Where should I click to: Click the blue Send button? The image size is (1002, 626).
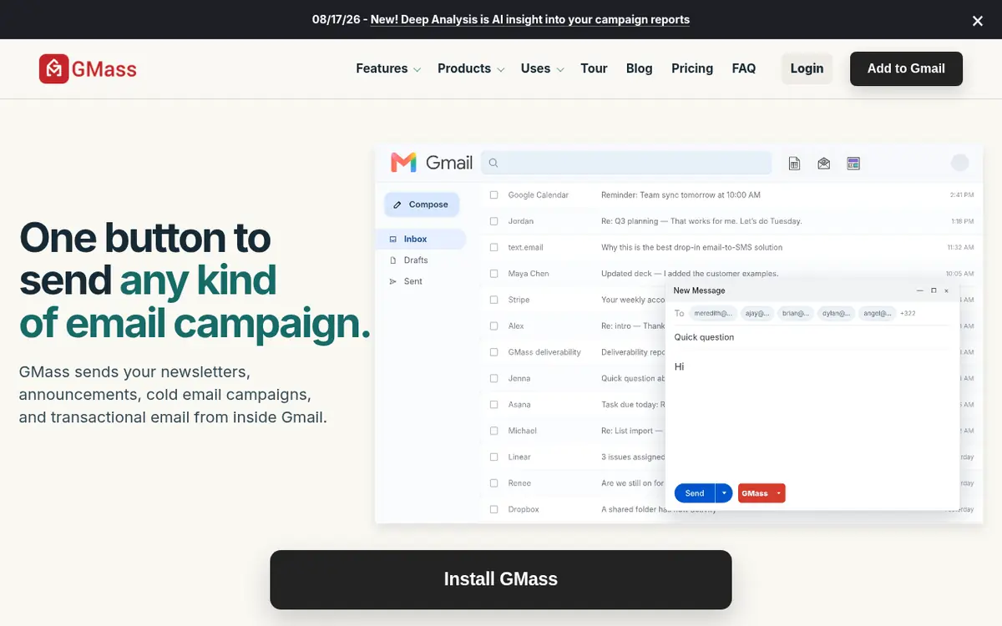click(695, 493)
